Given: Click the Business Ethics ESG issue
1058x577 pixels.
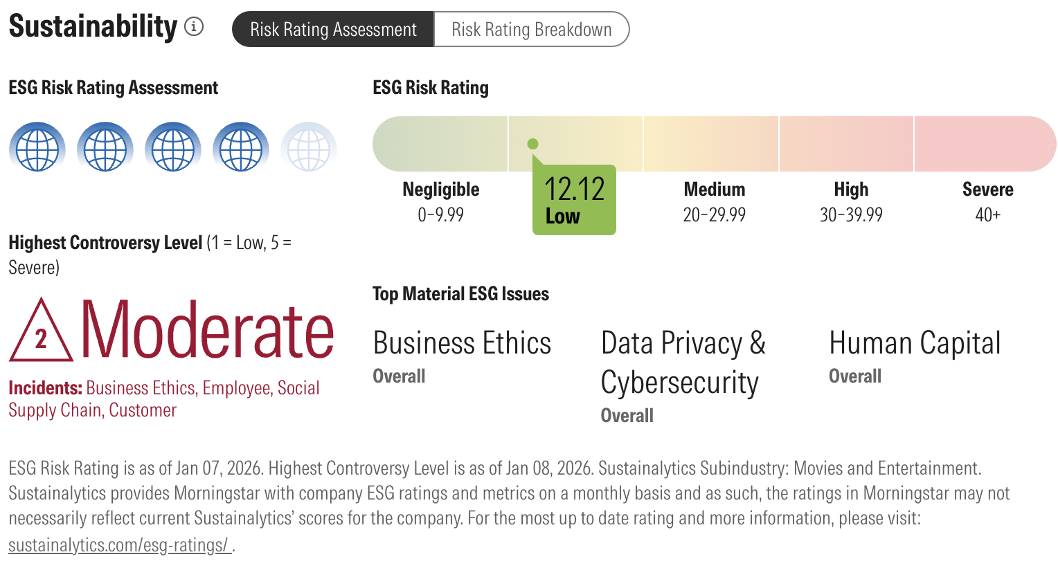Looking at the screenshot, I should click(x=462, y=343).
